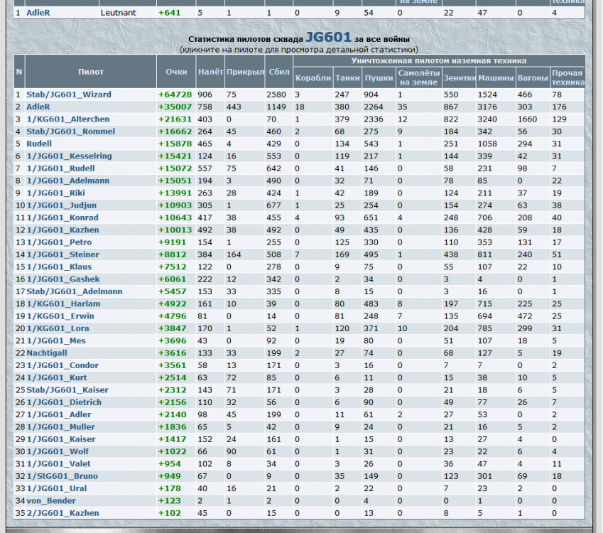Open pilot 1/StG601_Bruno details

(63, 476)
